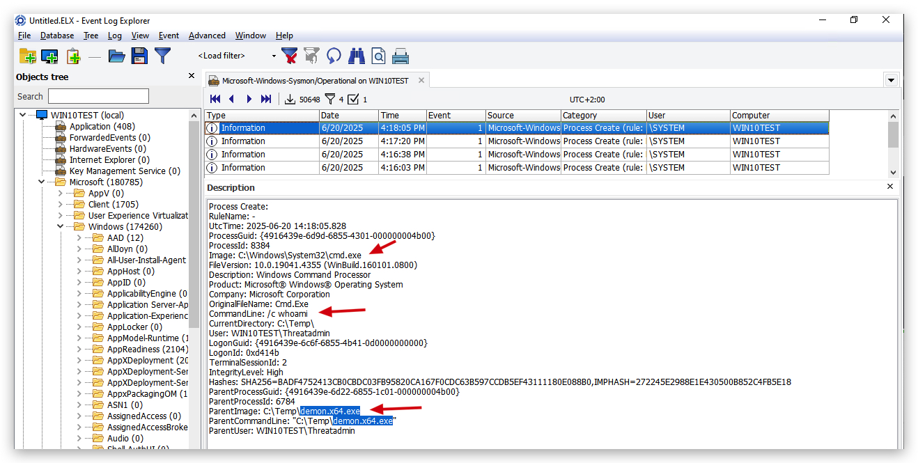Click the refresh arrow toolbar icon
The image size is (918, 463).
(334, 56)
